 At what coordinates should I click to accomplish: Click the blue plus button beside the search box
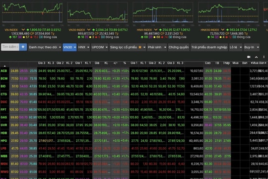[23, 47]
